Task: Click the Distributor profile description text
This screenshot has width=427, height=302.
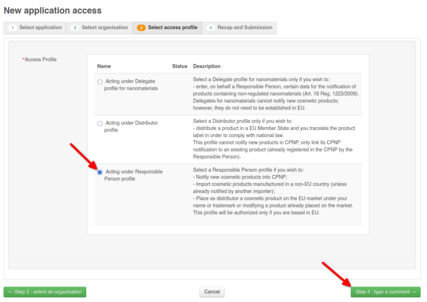Action: 274,139
